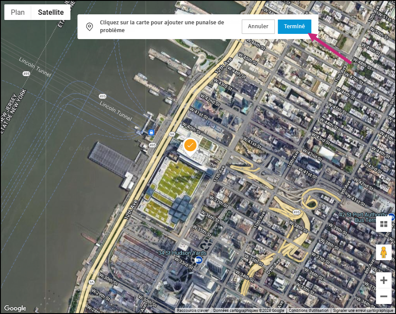Click the Données cartographiques ©2024 Google text
The image size is (396, 314).
[249, 311]
